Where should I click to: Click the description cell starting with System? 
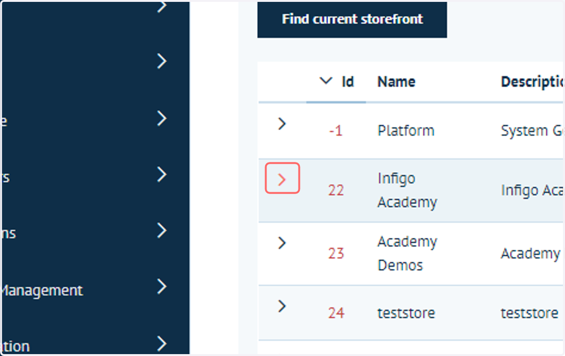(x=532, y=130)
